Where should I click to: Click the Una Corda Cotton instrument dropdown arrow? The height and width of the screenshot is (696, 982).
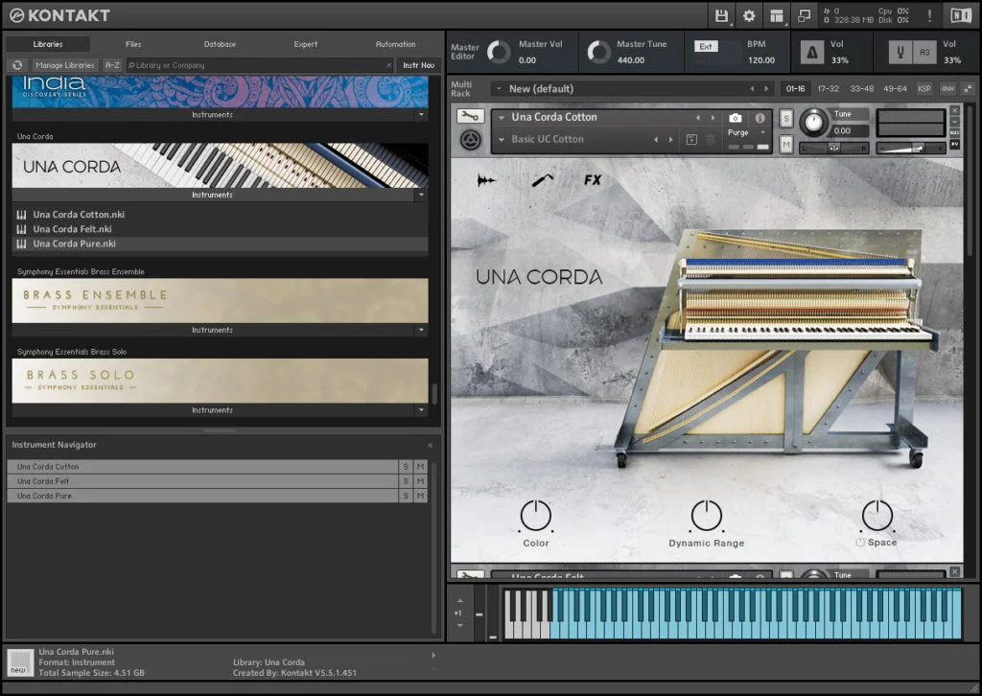point(502,118)
